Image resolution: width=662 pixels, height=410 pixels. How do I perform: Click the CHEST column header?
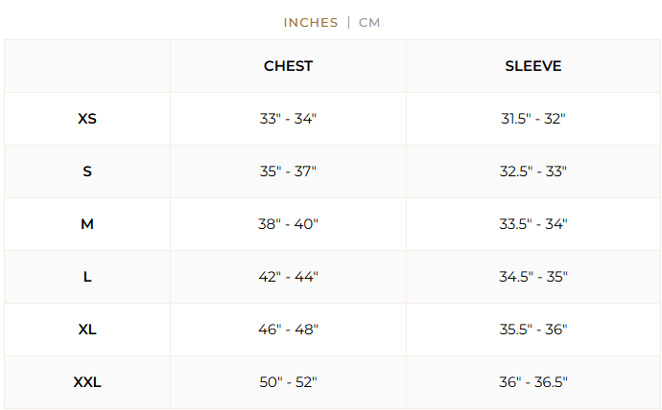288,66
